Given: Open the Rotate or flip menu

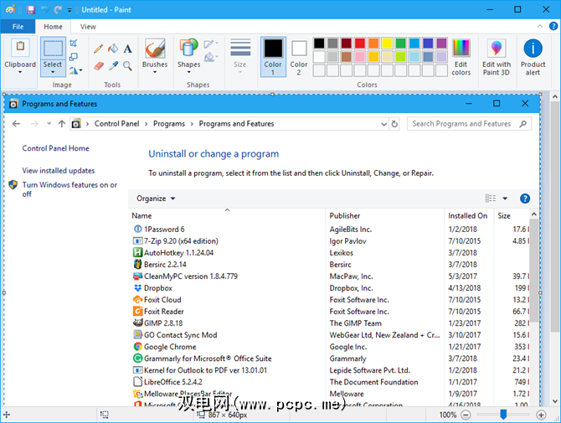Looking at the screenshot, I should 75,70.
